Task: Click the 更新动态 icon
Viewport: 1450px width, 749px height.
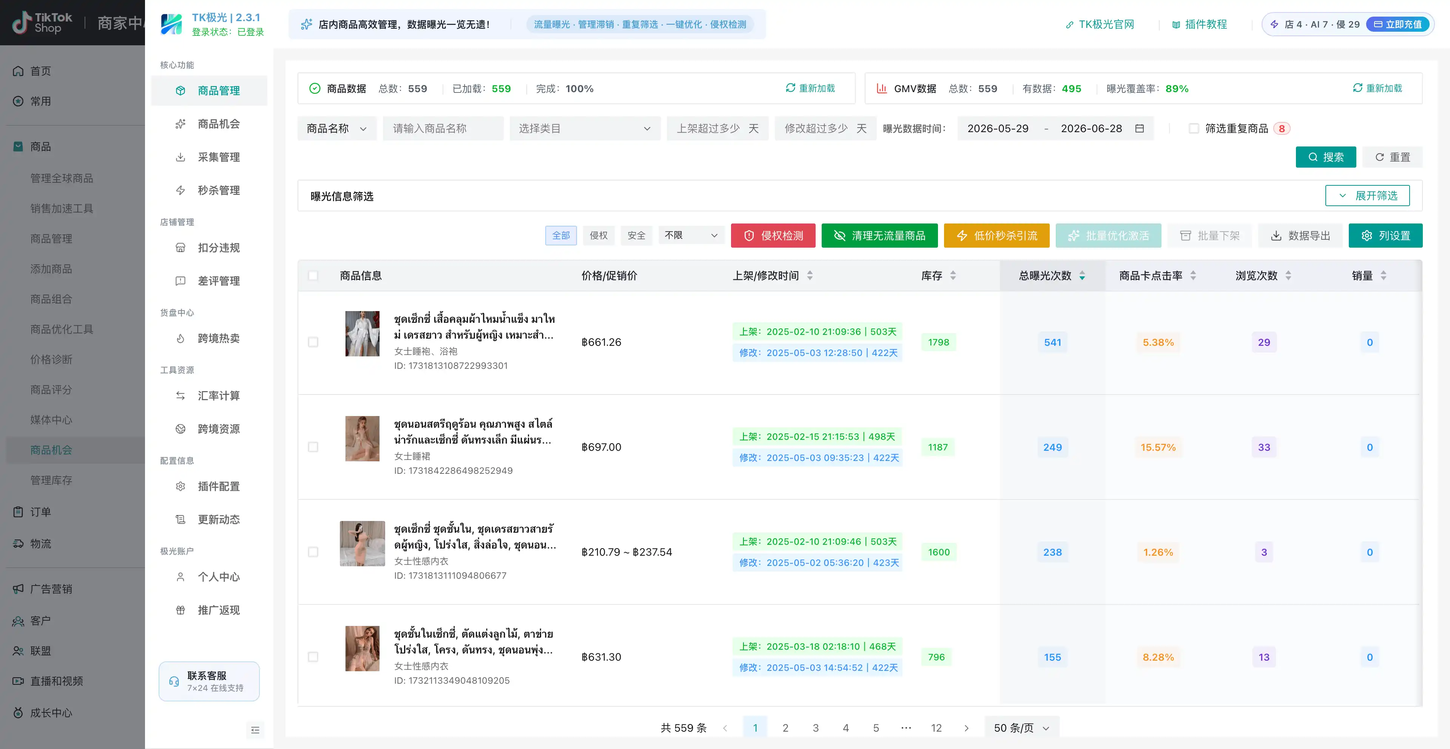Action: tap(180, 519)
